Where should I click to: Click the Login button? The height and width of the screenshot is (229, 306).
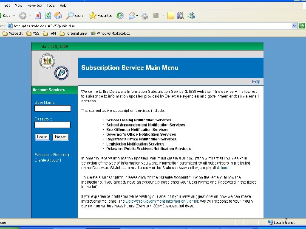[42, 137]
